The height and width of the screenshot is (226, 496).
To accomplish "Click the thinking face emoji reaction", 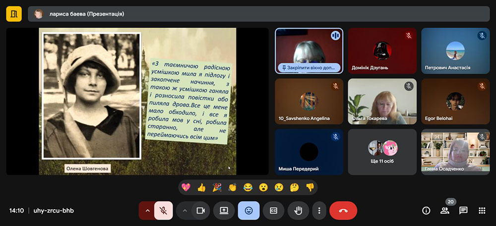I will (x=294, y=187).
